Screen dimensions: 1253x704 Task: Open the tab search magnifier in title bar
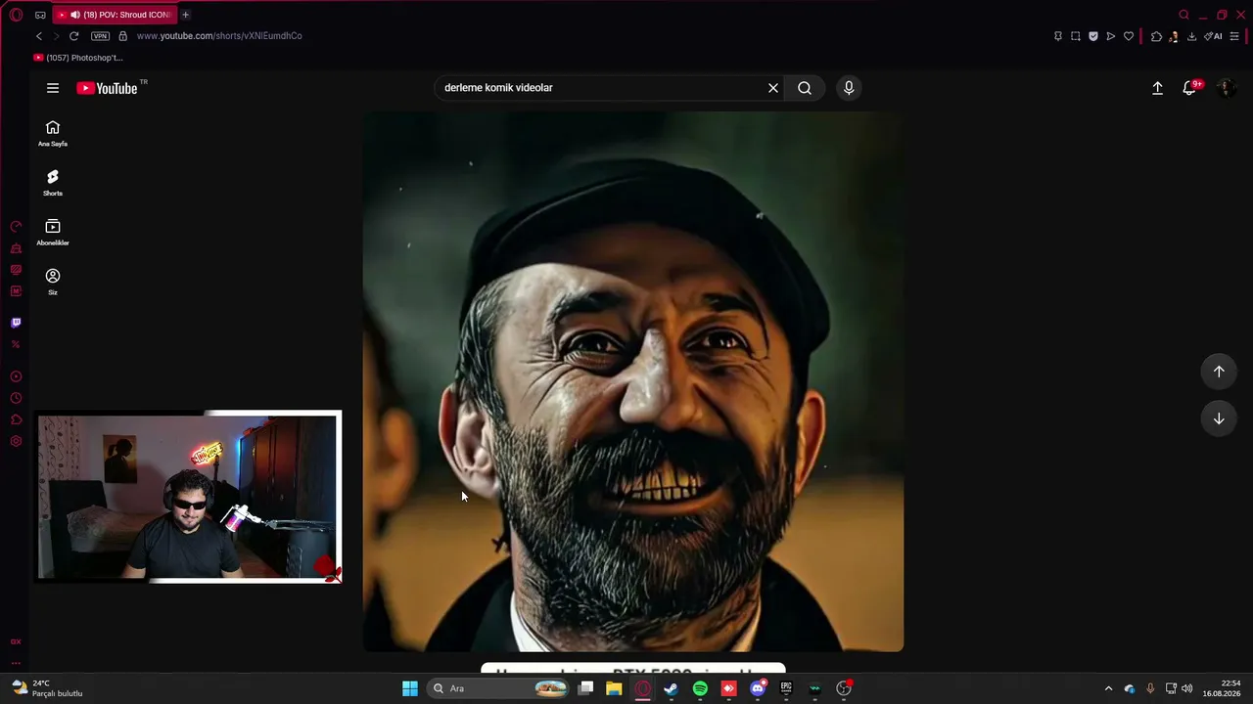coord(1183,15)
